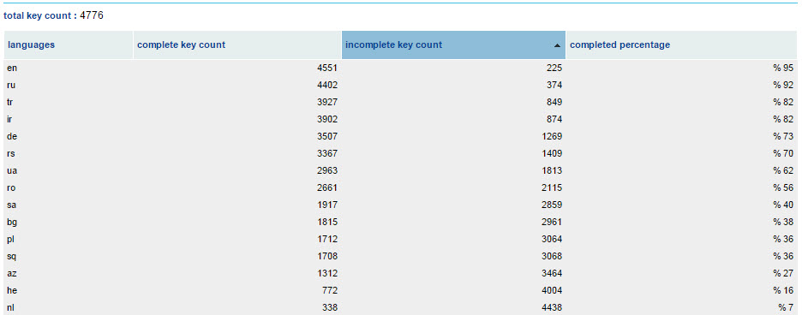The height and width of the screenshot is (315, 802).
Task: Sort by complete key count header
Action: 237,45
